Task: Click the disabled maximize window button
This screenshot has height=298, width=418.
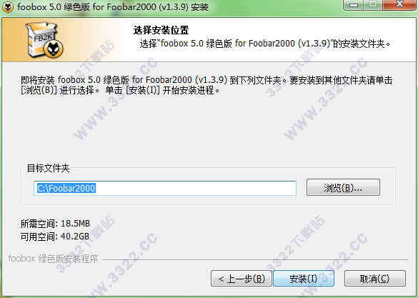Action: click(x=373, y=4)
